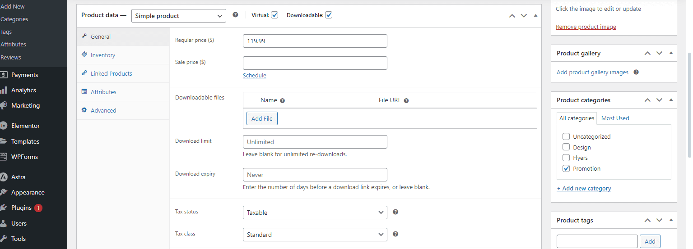Click the help icon next to File URL
The width and height of the screenshot is (693, 249).
[406, 101]
